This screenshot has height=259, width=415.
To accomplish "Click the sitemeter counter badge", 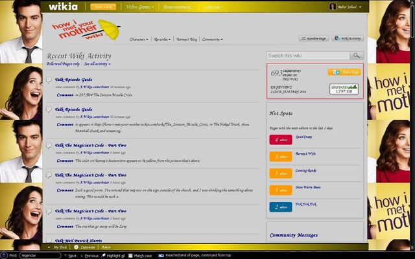I will [x=344, y=89].
